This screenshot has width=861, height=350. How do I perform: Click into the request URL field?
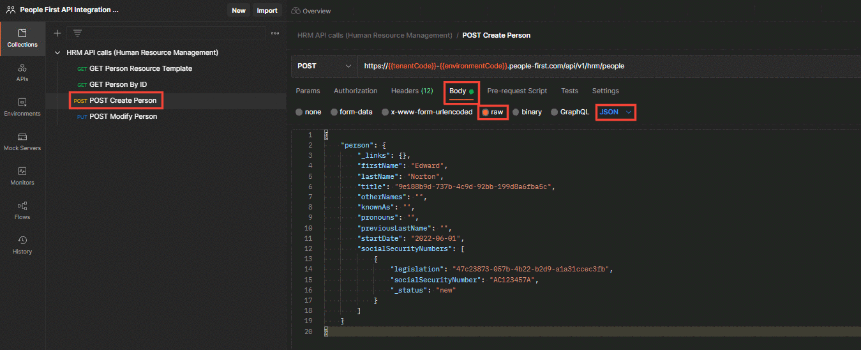point(609,66)
